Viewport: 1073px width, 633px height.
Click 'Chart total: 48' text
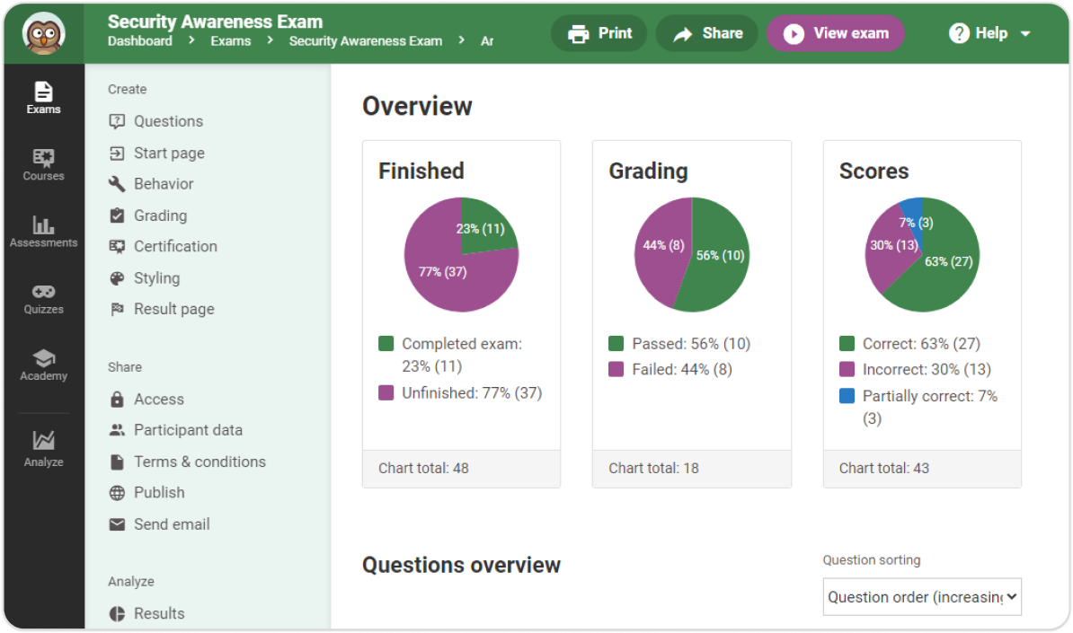click(x=423, y=469)
